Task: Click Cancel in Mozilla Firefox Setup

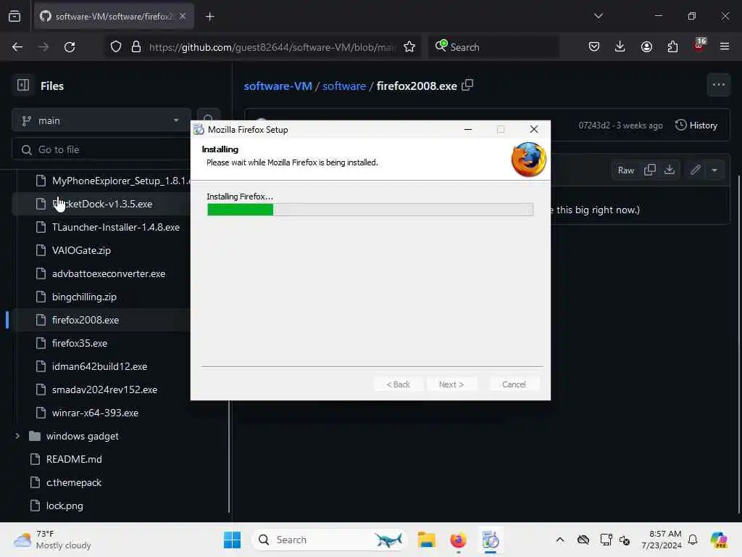Action: point(514,384)
